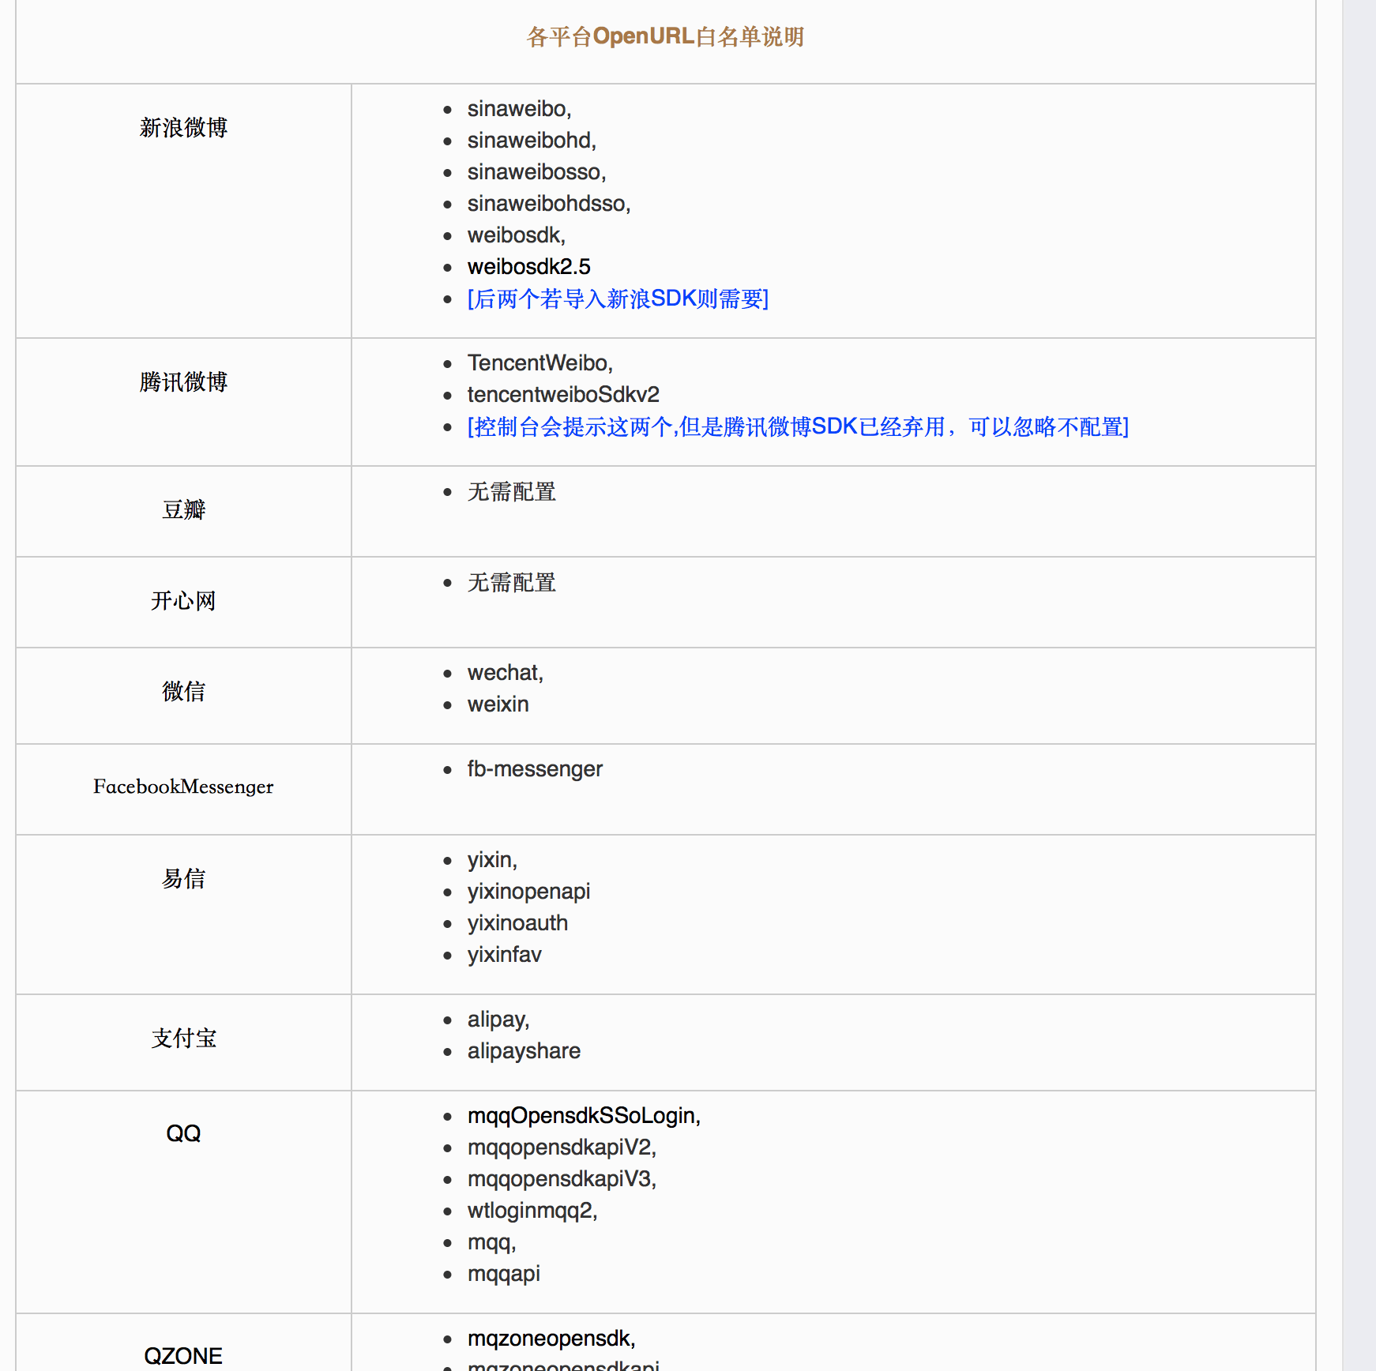Click the sinaweibosso, list entry
This screenshot has height=1371, width=1376.
pyautogui.click(x=536, y=171)
